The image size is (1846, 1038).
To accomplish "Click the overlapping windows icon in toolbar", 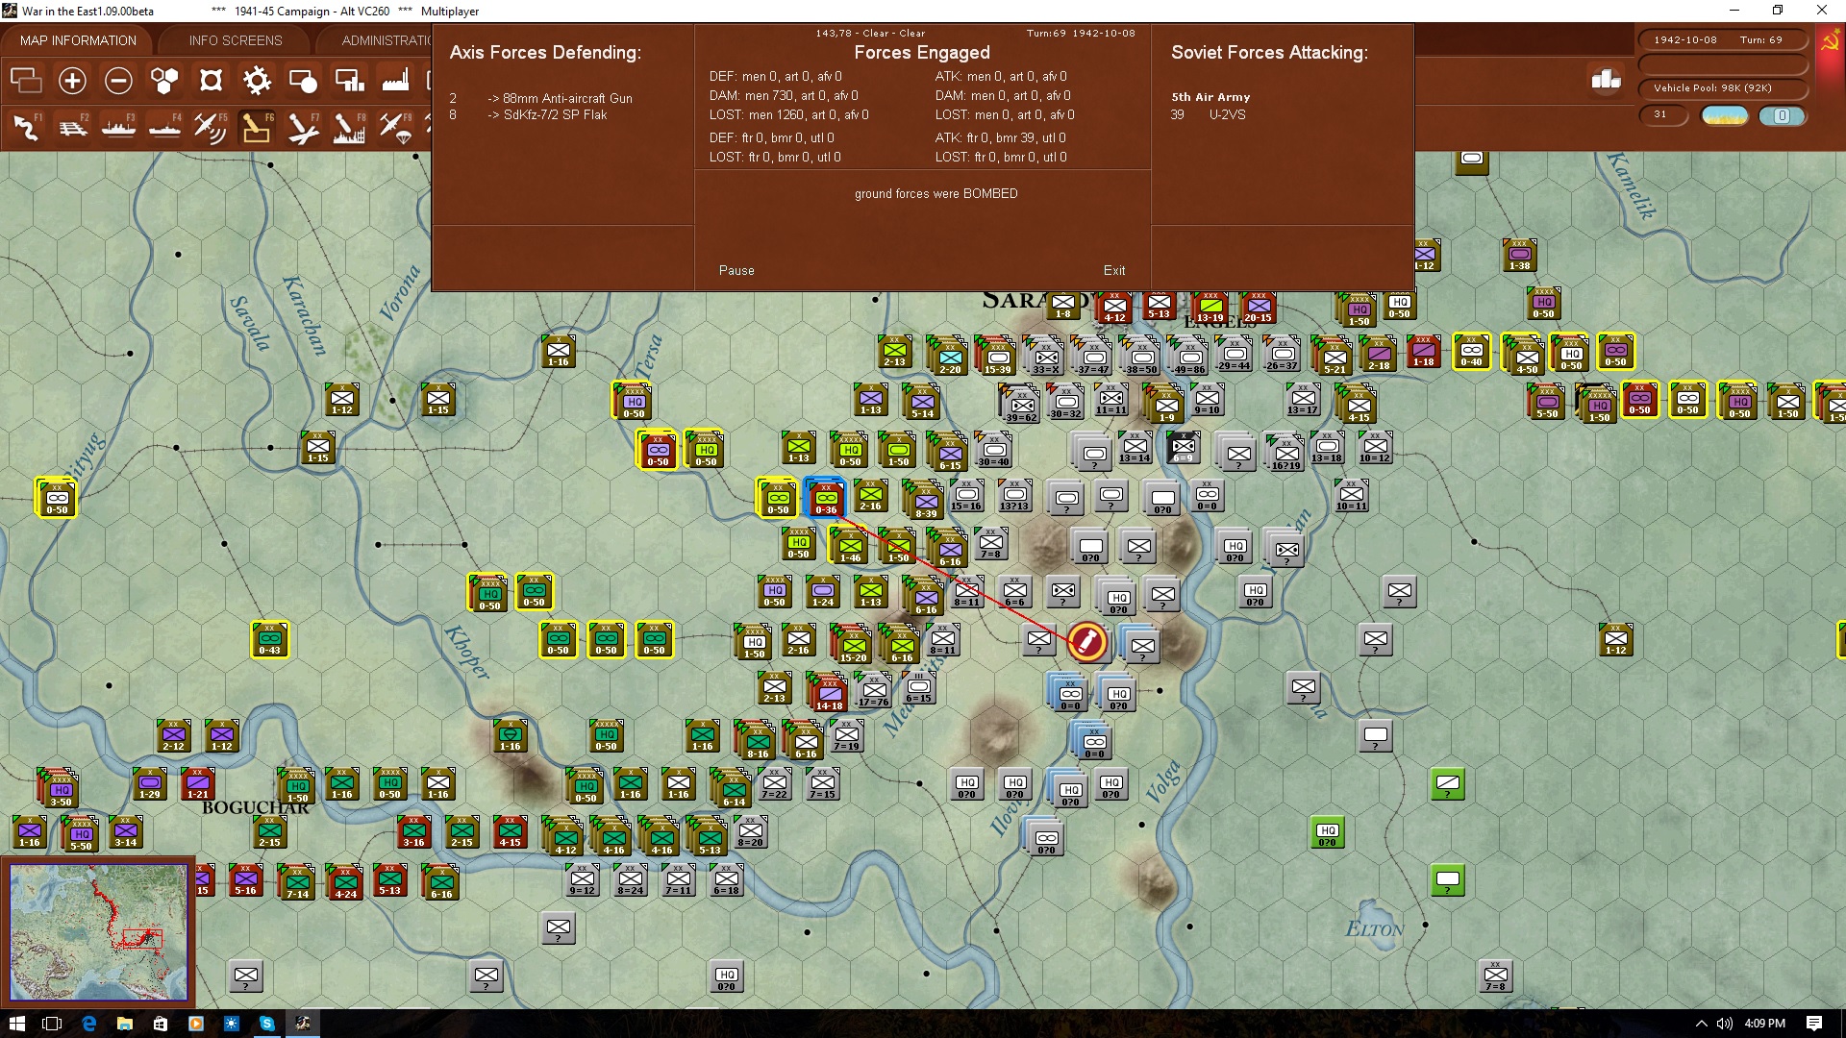I will point(26,81).
